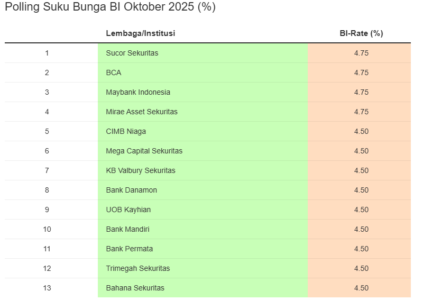Click the Maybank Indonesia entry
The image size is (432, 300).
point(138,92)
